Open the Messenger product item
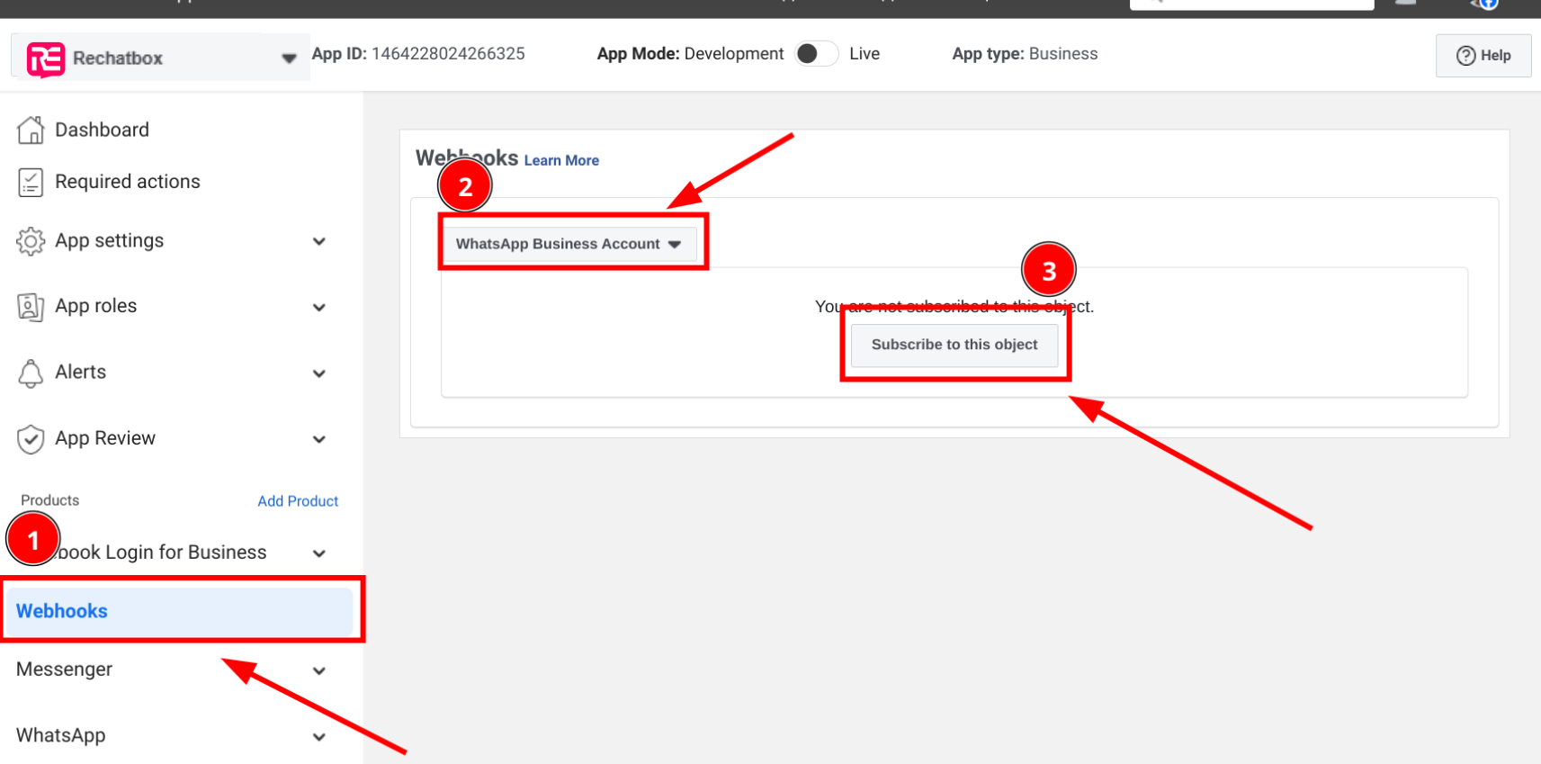The height and width of the screenshot is (764, 1541). 64,670
